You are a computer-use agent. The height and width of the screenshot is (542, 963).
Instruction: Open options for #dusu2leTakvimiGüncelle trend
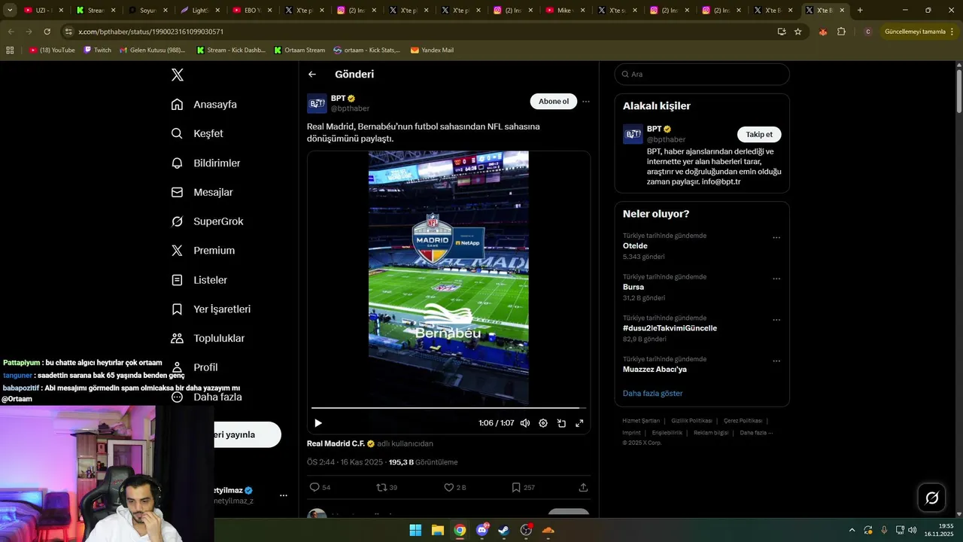point(776,320)
